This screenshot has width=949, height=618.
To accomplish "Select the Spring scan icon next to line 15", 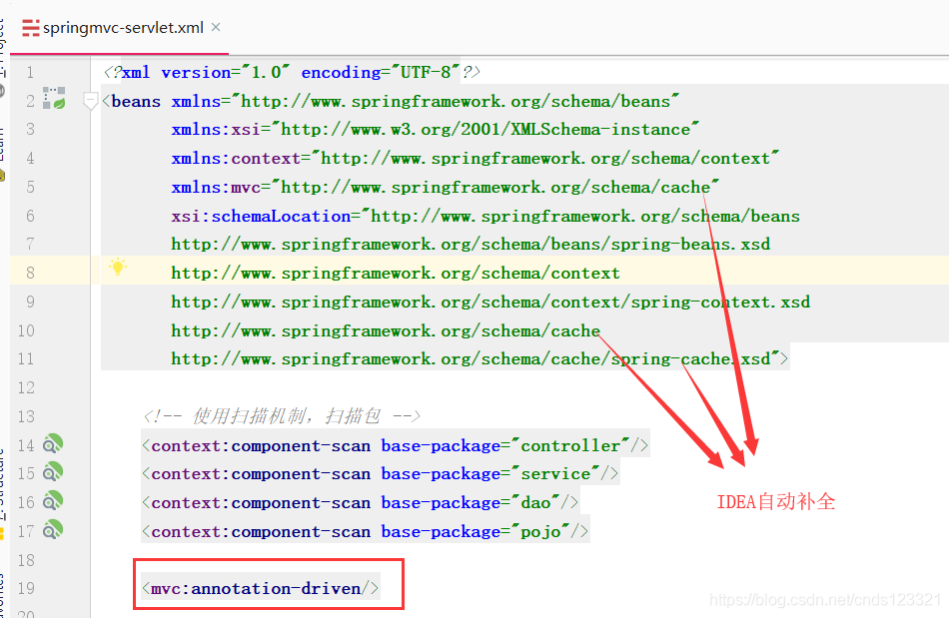I will coord(51,472).
